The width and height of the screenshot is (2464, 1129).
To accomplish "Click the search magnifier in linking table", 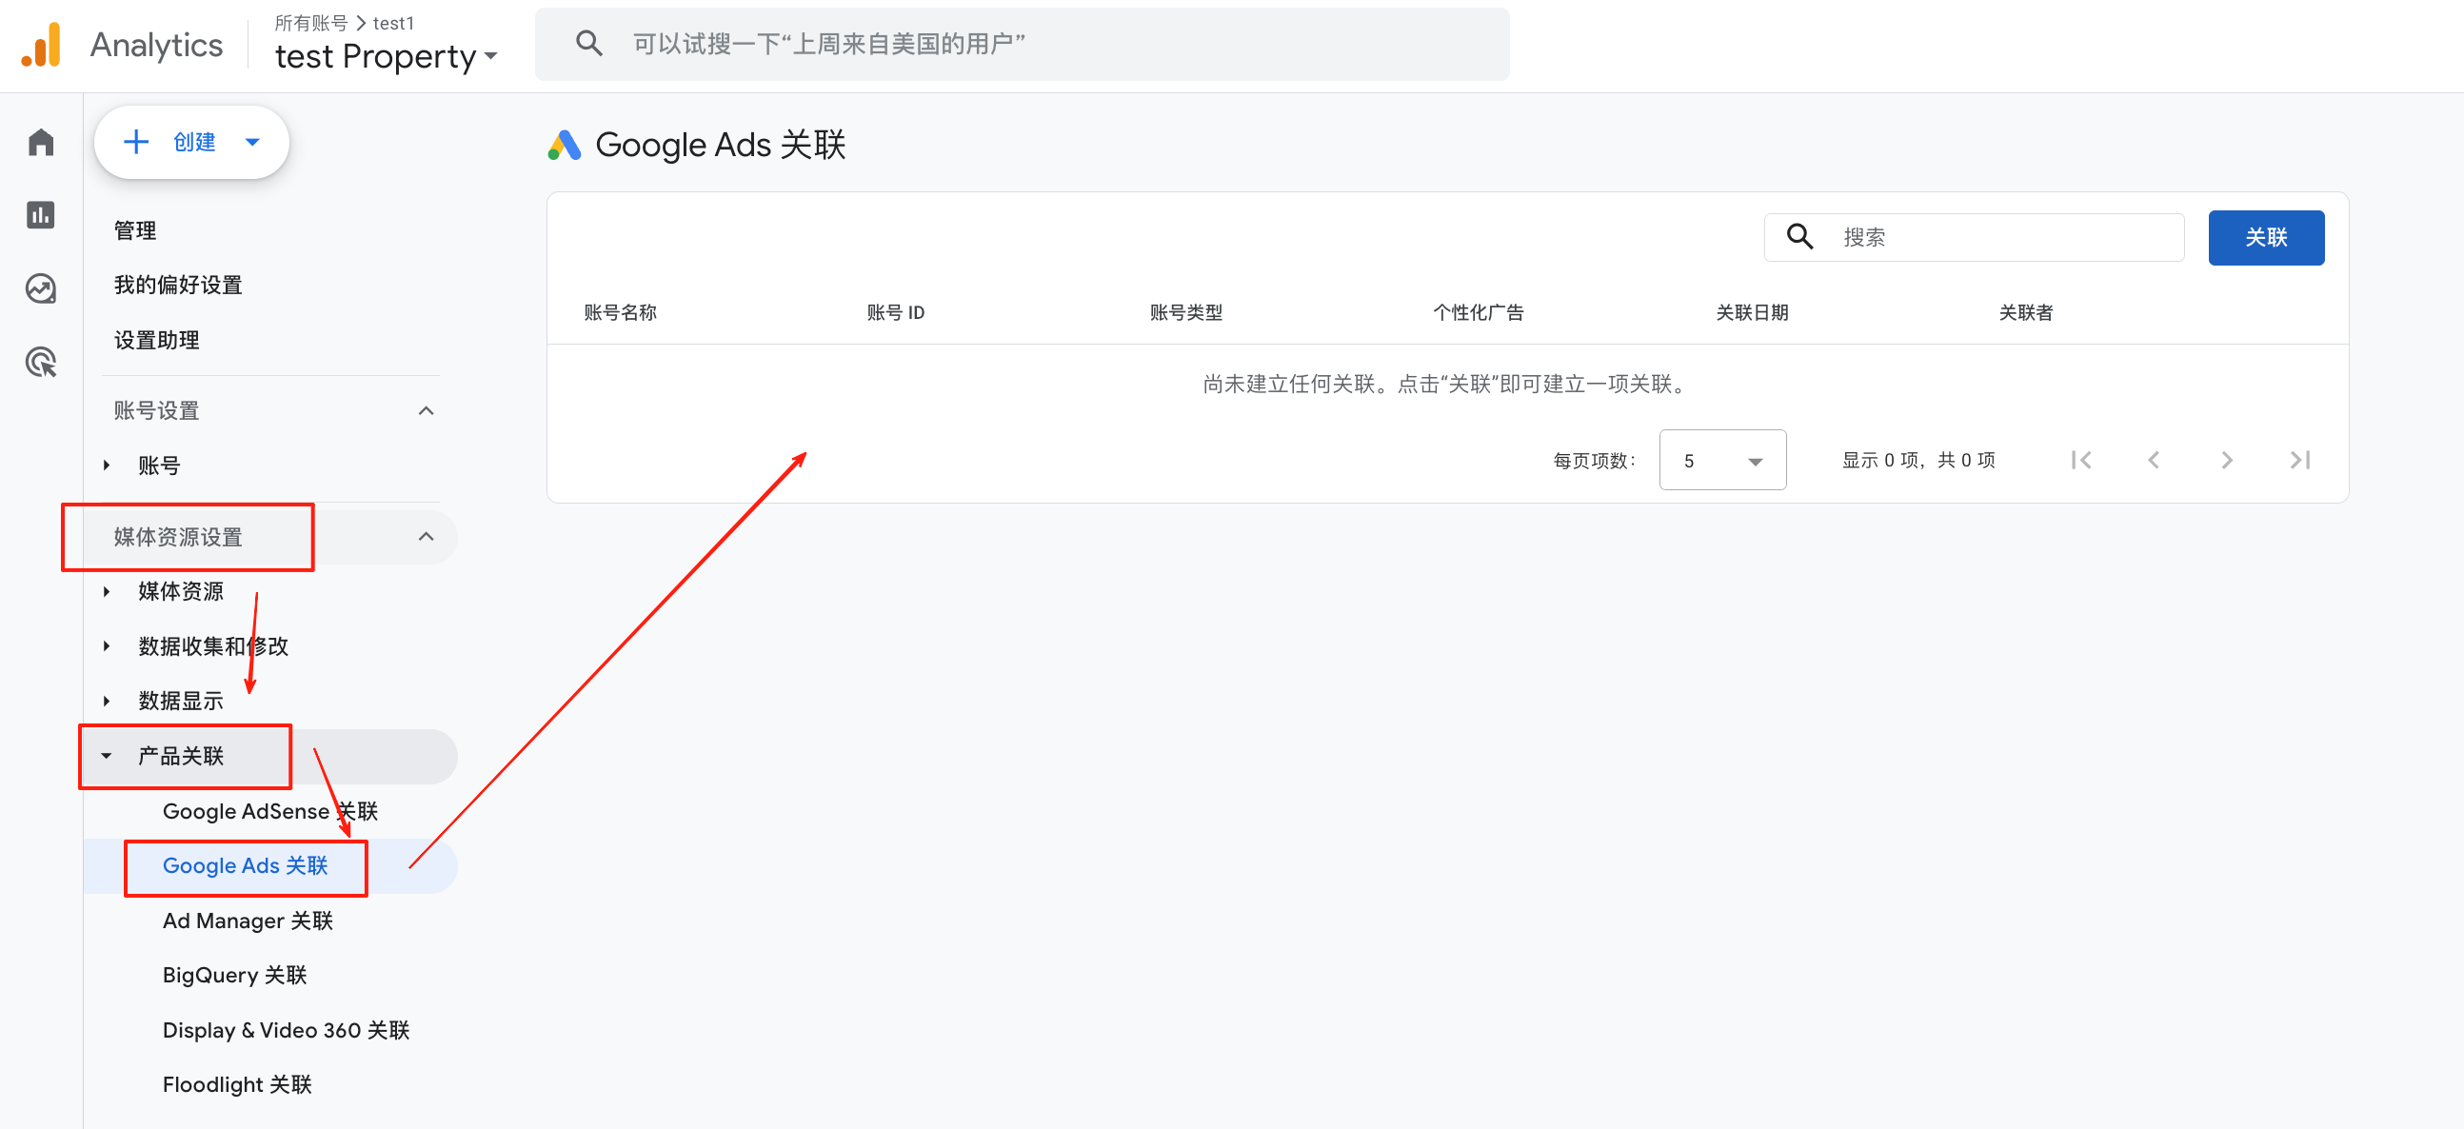I will 1799,236.
